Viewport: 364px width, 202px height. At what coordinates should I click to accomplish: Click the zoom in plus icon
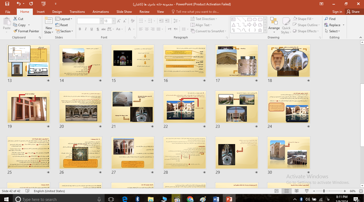[345, 191]
